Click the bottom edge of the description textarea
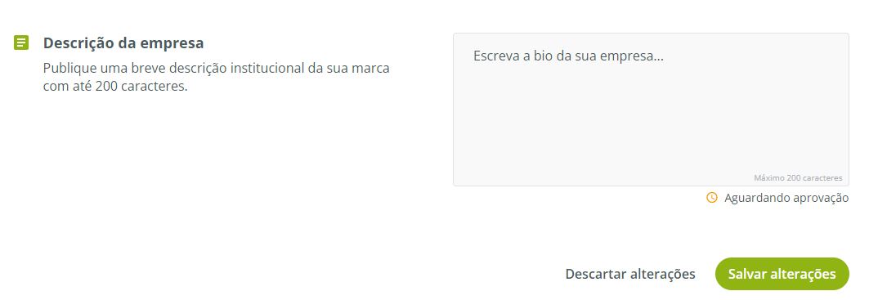 point(651,186)
